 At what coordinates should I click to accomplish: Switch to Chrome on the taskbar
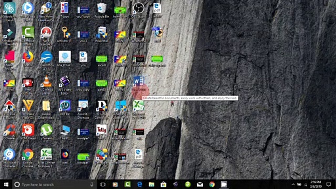212,184
